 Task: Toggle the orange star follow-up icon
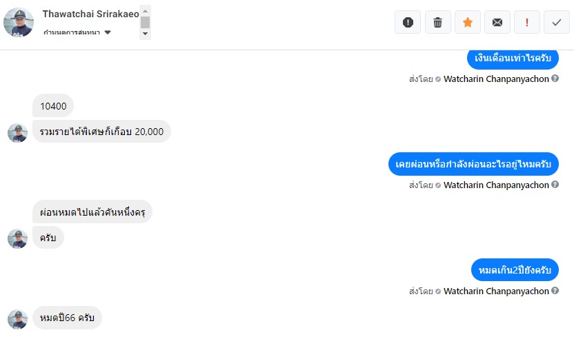point(468,22)
